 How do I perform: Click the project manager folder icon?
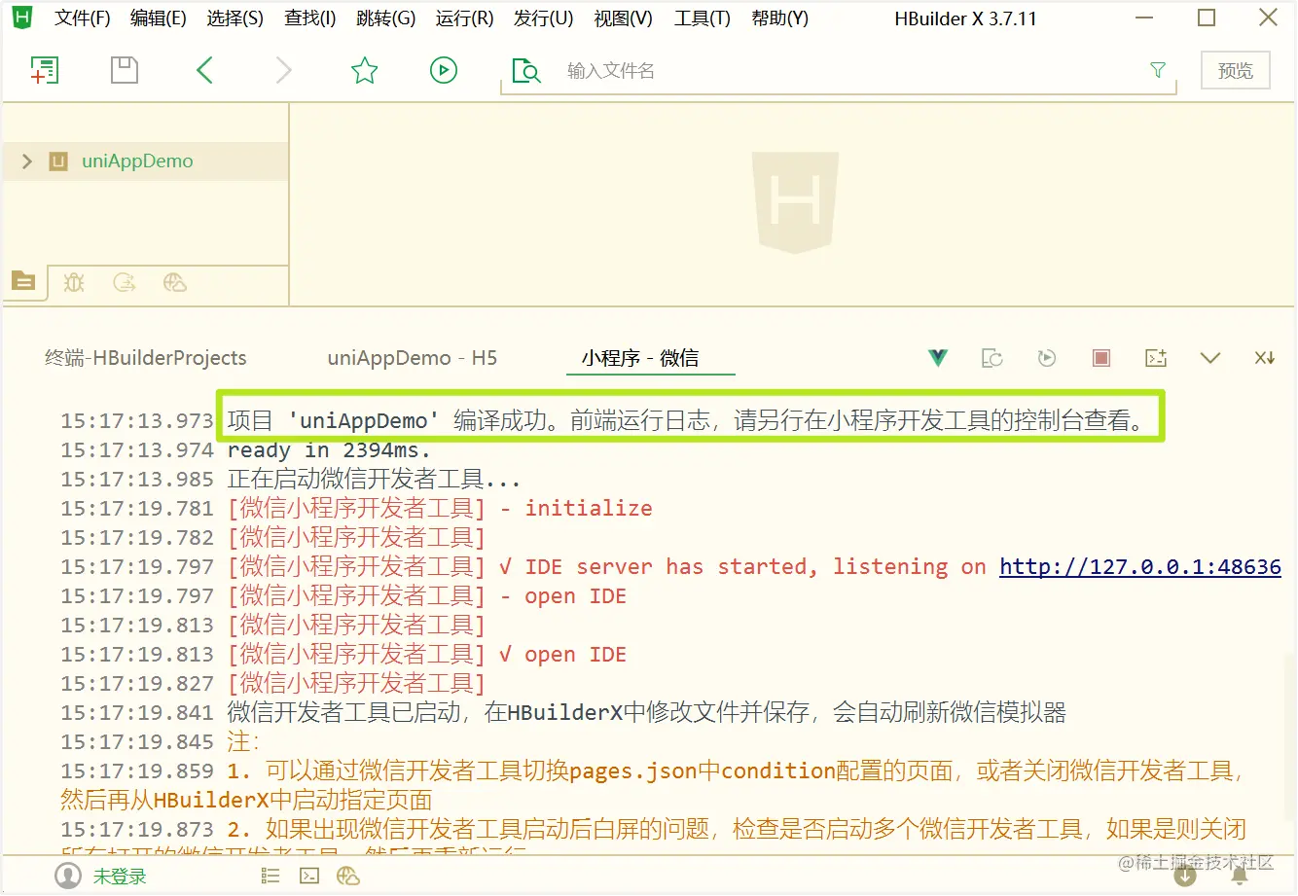click(x=23, y=281)
